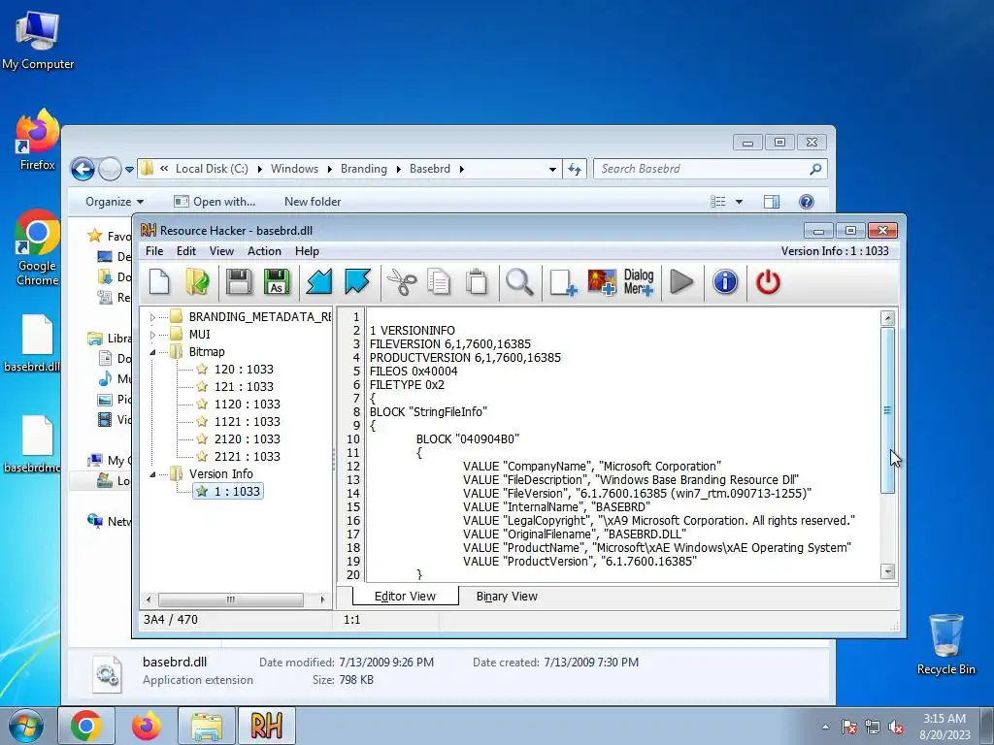Select Version Info item 1 : 1033
The height and width of the screenshot is (745, 994).
228,491
